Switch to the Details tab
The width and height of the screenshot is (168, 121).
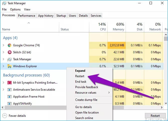tap(83, 16)
